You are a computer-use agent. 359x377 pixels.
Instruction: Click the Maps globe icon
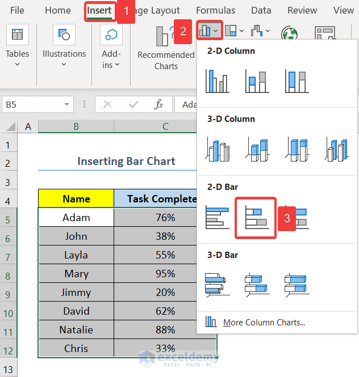click(289, 33)
